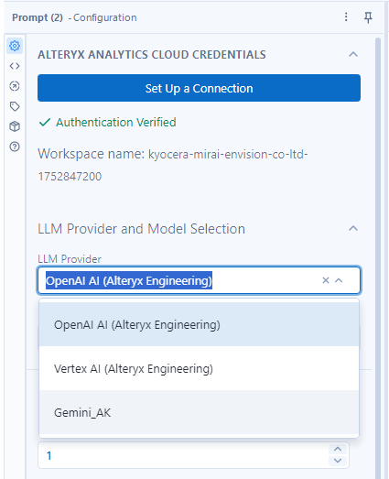Click the Authentication Verified status text
The width and height of the screenshot is (389, 479).
pos(116,123)
